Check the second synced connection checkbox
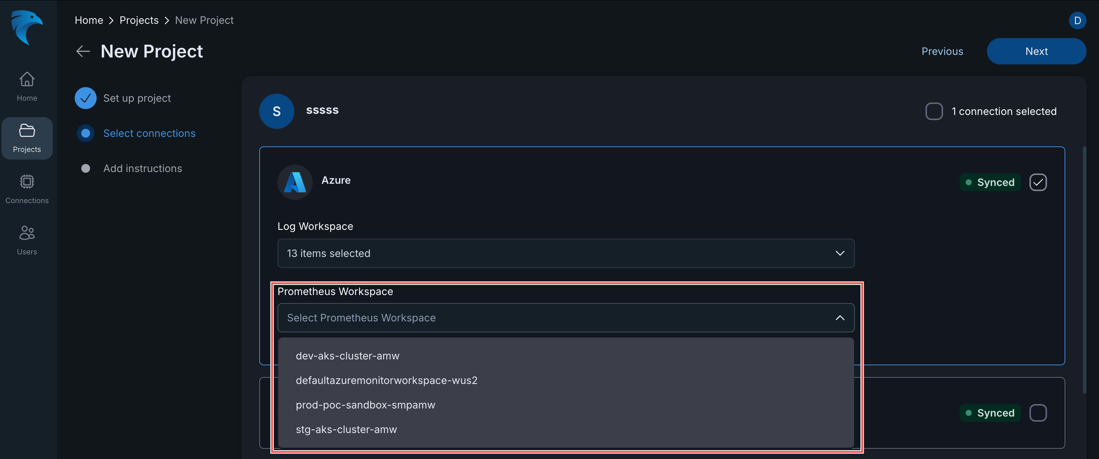 (1037, 413)
